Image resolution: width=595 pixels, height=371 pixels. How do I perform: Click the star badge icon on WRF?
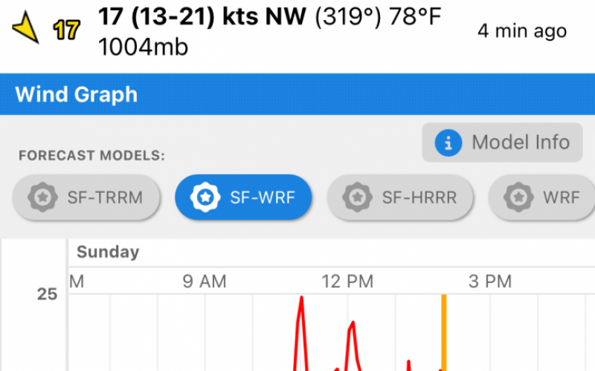(518, 197)
